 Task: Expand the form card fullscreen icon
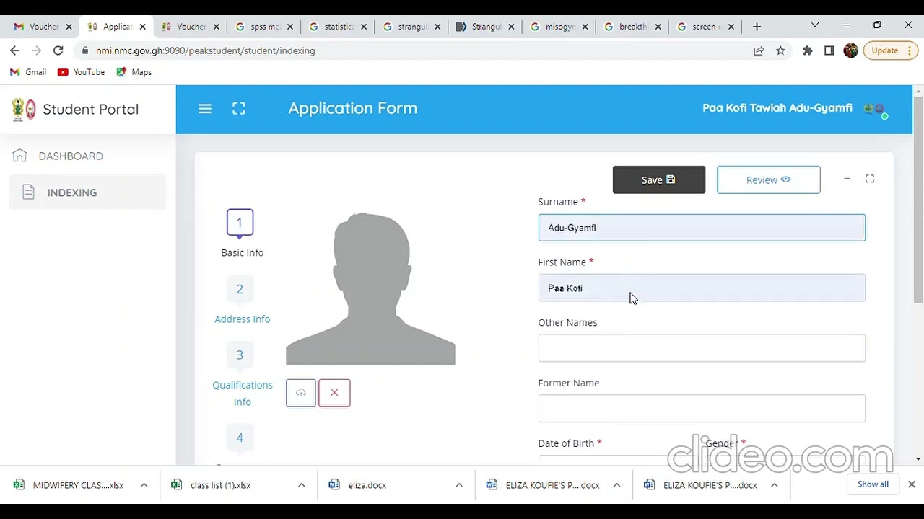click(870, 179)
